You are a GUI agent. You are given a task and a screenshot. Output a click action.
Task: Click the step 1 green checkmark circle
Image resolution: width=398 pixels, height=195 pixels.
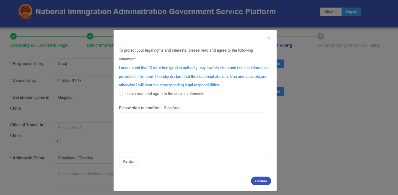(x=13, y=36)
